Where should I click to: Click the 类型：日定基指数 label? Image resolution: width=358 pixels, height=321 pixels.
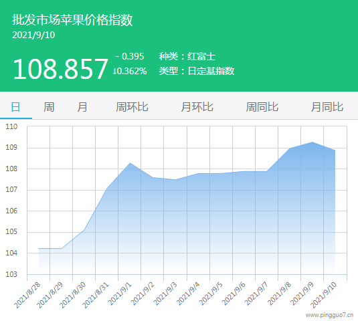click(197, 71)
